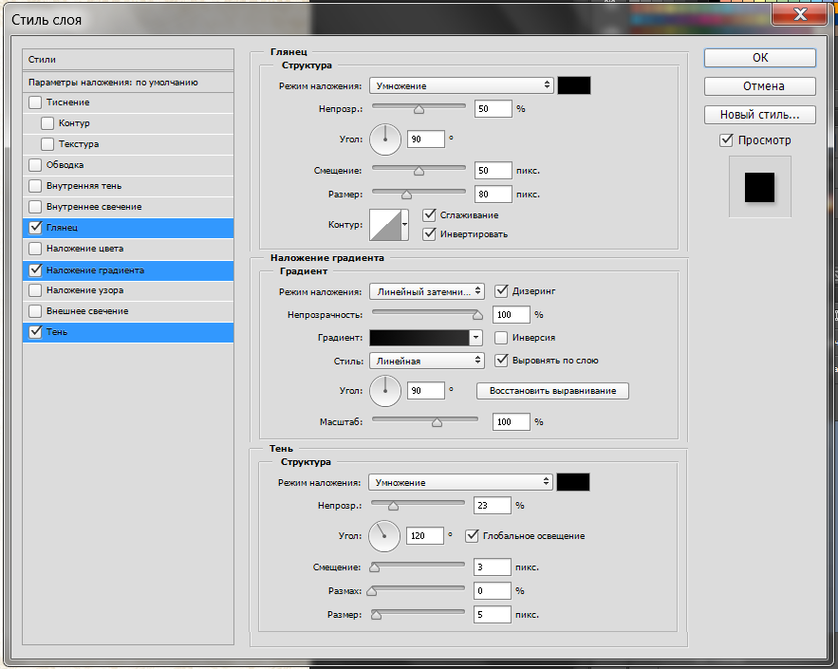Uncheck the Дизеринг option
This screenshot has height=669, width=838.
click(501, 291)
